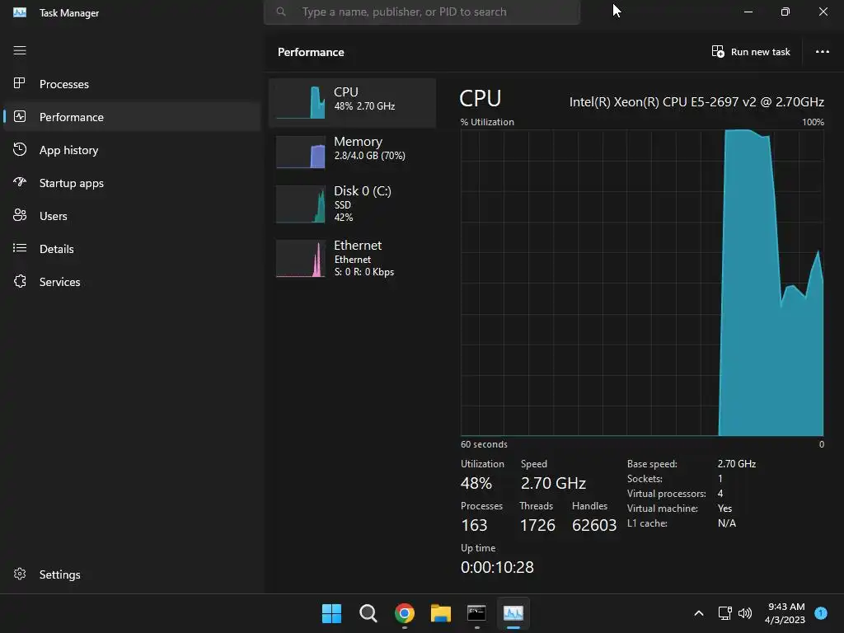Click the Task Manager title bar icon
Image resolution: width=844 pixels, height=633 pixels.
(20, 12)
